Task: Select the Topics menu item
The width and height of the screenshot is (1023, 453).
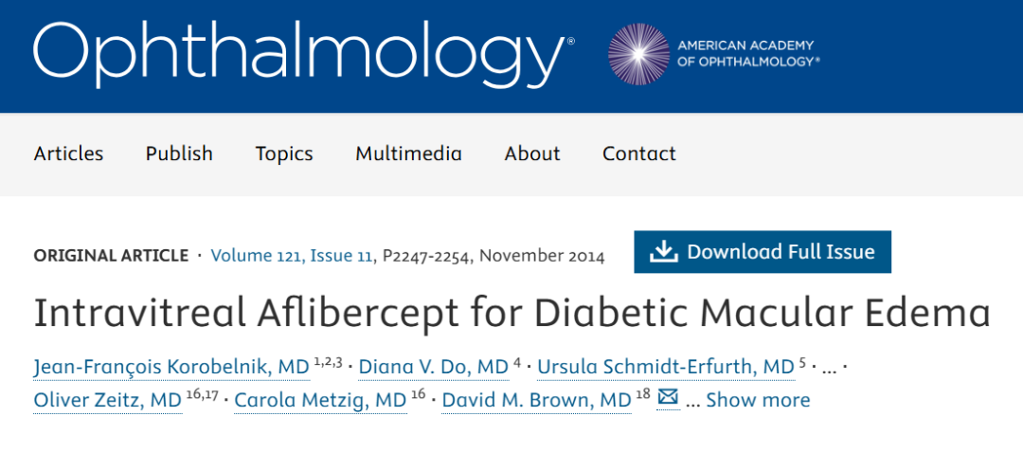Action: (x=284, y=154)
